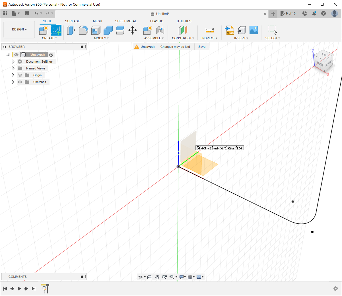Open the DESIGN workspace dropdown
Image resolution: width=342 pixels, height=296 pixels.
[19, 29]
